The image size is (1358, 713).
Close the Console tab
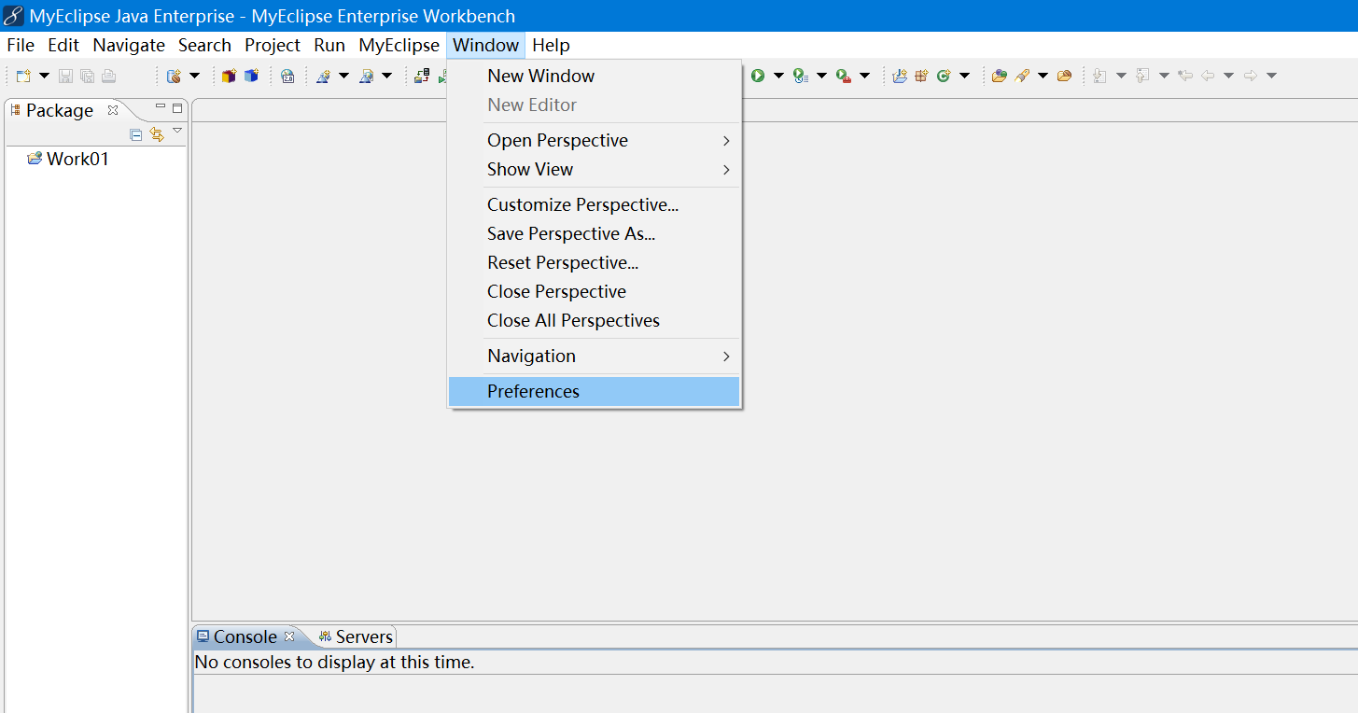289,636
